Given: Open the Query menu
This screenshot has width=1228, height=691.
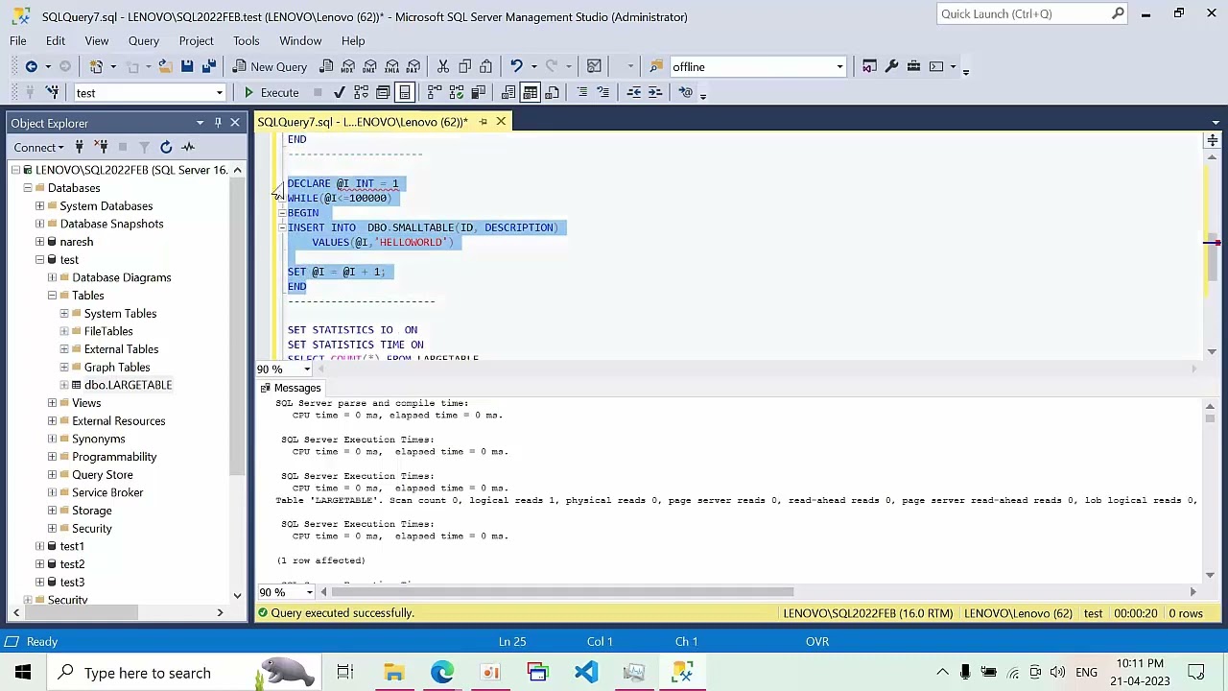Looking at the screenshot, I should [143, 40].
